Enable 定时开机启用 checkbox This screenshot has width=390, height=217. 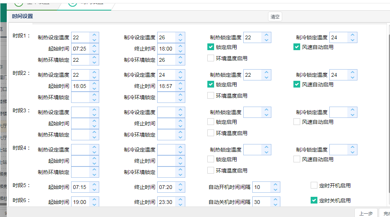(x=314, y=185)
